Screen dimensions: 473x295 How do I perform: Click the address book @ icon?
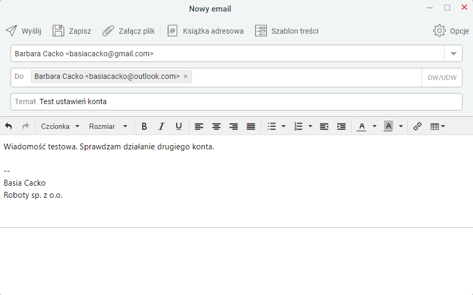coord(172,31)
